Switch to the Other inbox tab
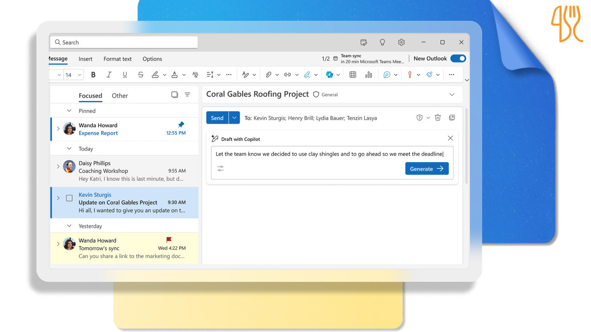Screen dimensions: 591x332 click(x=120, y=96)
